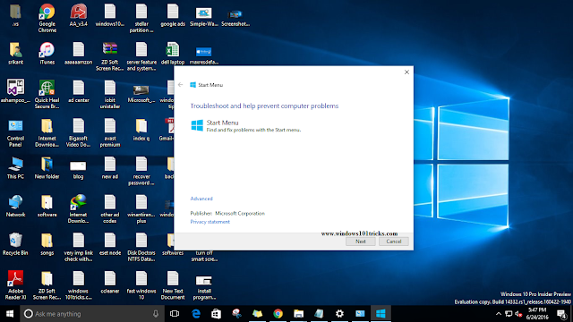Open the Advanced link in the troubleshooter
Viewport: 573px width, 322px height.
pyautogui.click(x=201, y=199)
